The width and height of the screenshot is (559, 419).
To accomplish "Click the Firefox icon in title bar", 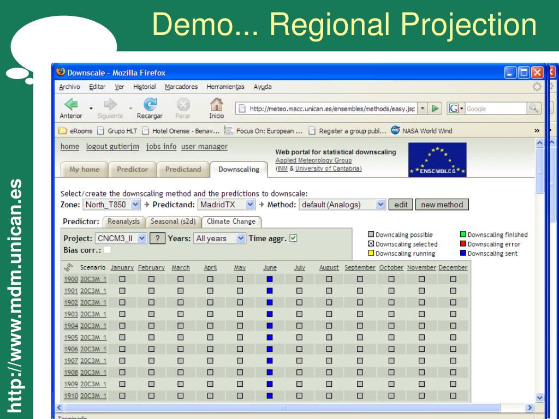I will 61,72.
